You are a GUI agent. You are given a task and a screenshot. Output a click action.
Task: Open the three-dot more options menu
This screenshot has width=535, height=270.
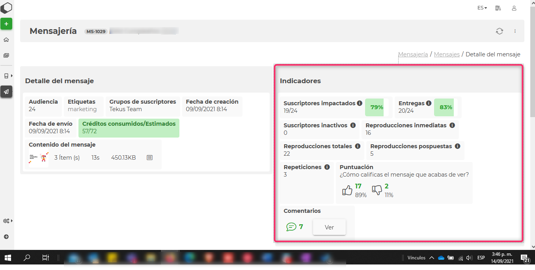[x=515, y=31]
